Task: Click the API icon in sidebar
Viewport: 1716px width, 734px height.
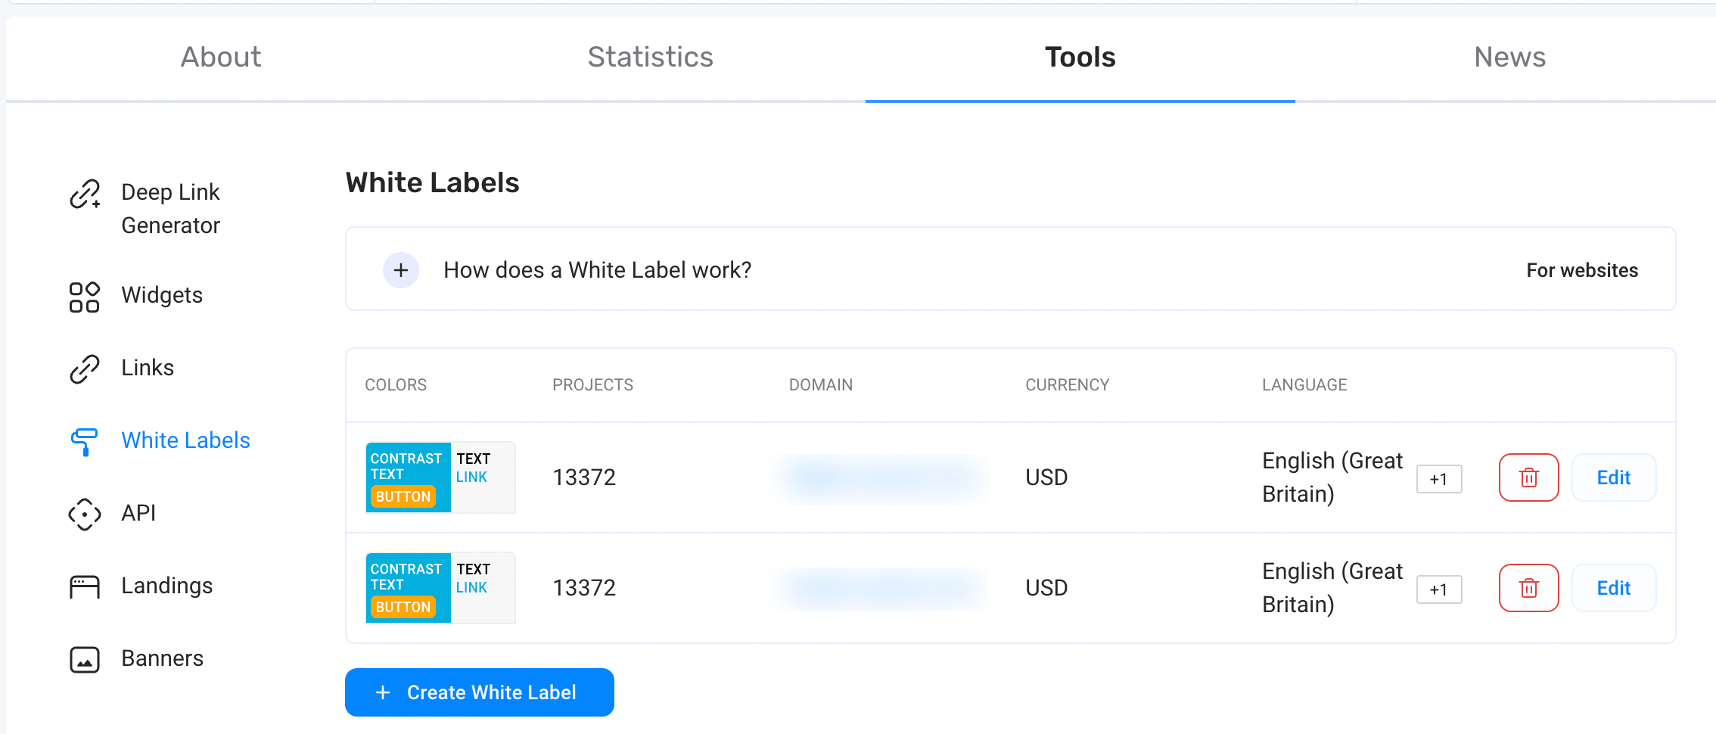Action: point(85,515)
